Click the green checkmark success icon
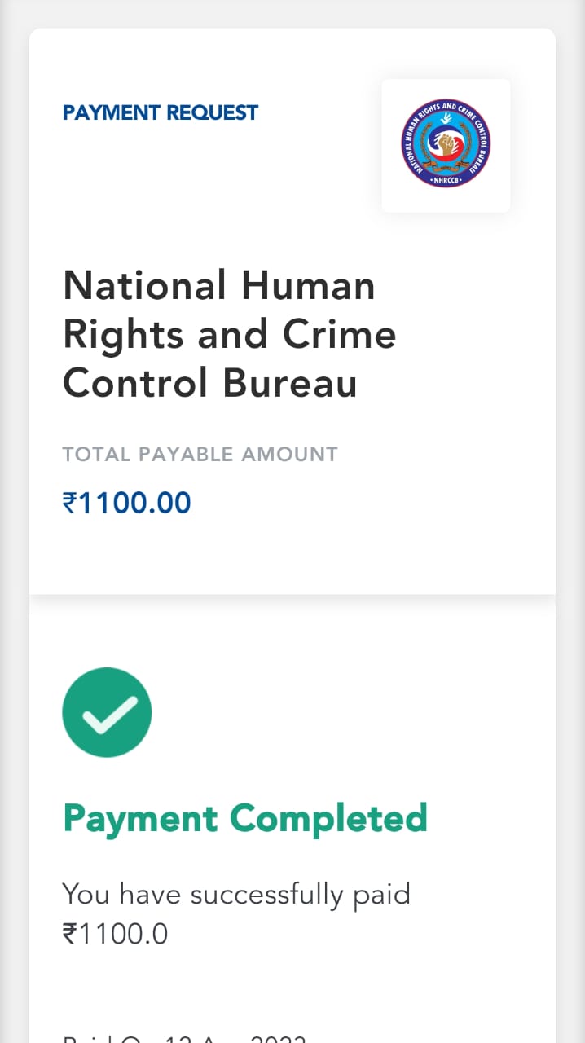The height and width of the screenshot is (1043, 585). [x=107, y=712]
